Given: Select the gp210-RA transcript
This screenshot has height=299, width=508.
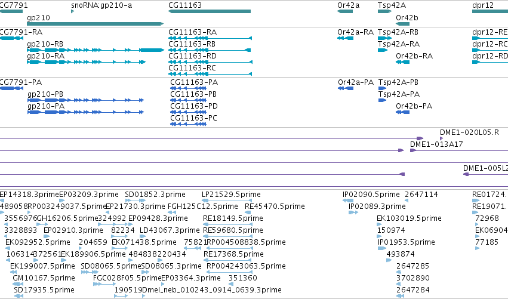Looking at the screenshot, I should coord(86,62).
